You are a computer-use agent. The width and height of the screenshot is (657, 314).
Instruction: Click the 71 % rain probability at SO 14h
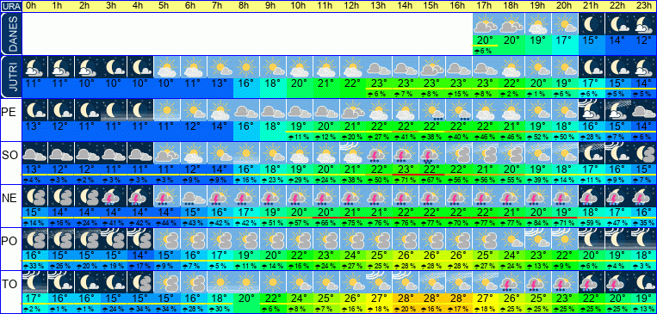(x=406, y=180)
